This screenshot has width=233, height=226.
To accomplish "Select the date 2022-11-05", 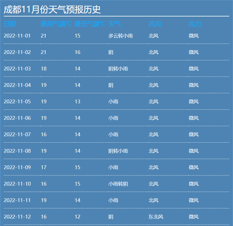I will click(x=17, y=102).
